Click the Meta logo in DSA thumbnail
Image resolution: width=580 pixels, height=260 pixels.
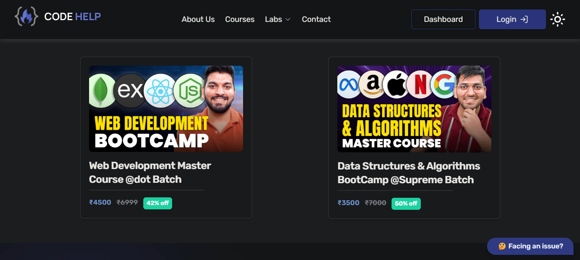point(349,85)
